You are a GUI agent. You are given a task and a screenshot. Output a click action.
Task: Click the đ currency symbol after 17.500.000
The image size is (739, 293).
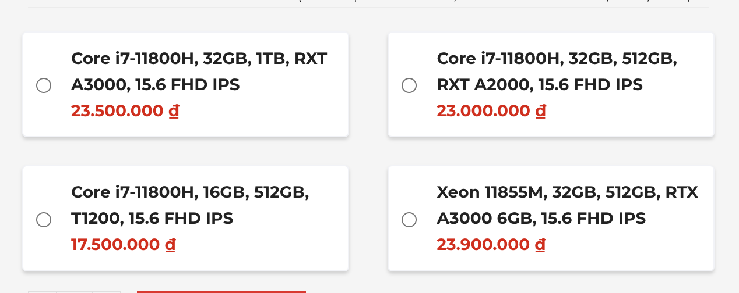pos(170,244)
